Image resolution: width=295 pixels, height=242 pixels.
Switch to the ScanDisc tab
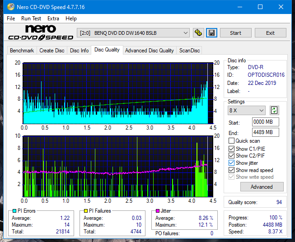click(189, 51)
